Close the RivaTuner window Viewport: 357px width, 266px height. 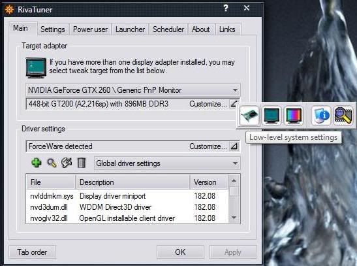(x=247, y=8)
